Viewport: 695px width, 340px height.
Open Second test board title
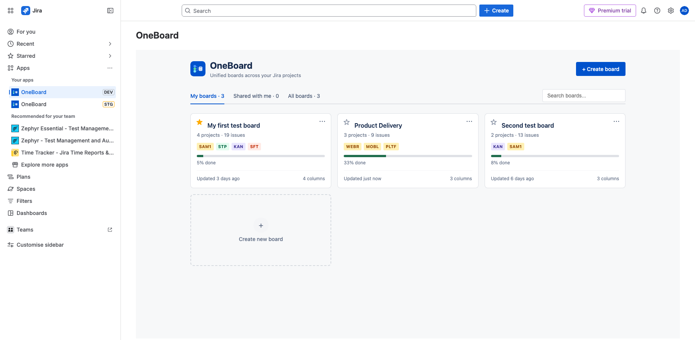tap(528, 125)
